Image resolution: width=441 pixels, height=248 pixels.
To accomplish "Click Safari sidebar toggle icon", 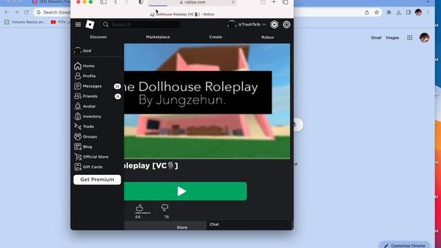I will click(x=103, y=2).
